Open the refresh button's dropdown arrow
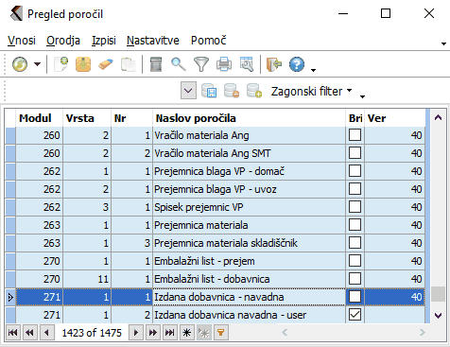Viewport: 450px width, 347px height. (37, 64)
